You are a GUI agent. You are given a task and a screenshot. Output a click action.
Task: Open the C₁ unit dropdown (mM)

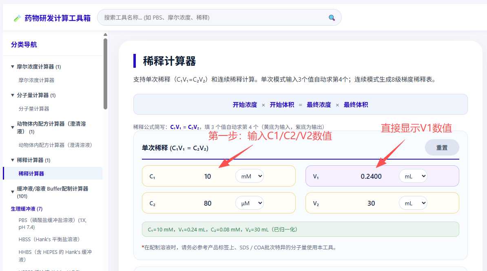coord(249,176)
